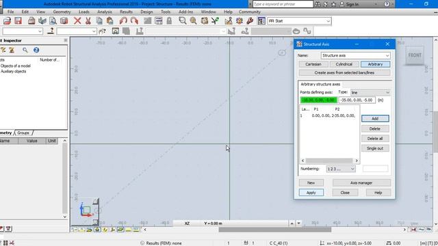This screenshot has width=438, height=246.
Task: Click the Zoom all magnifier icon
Action: tap(193, 21)
